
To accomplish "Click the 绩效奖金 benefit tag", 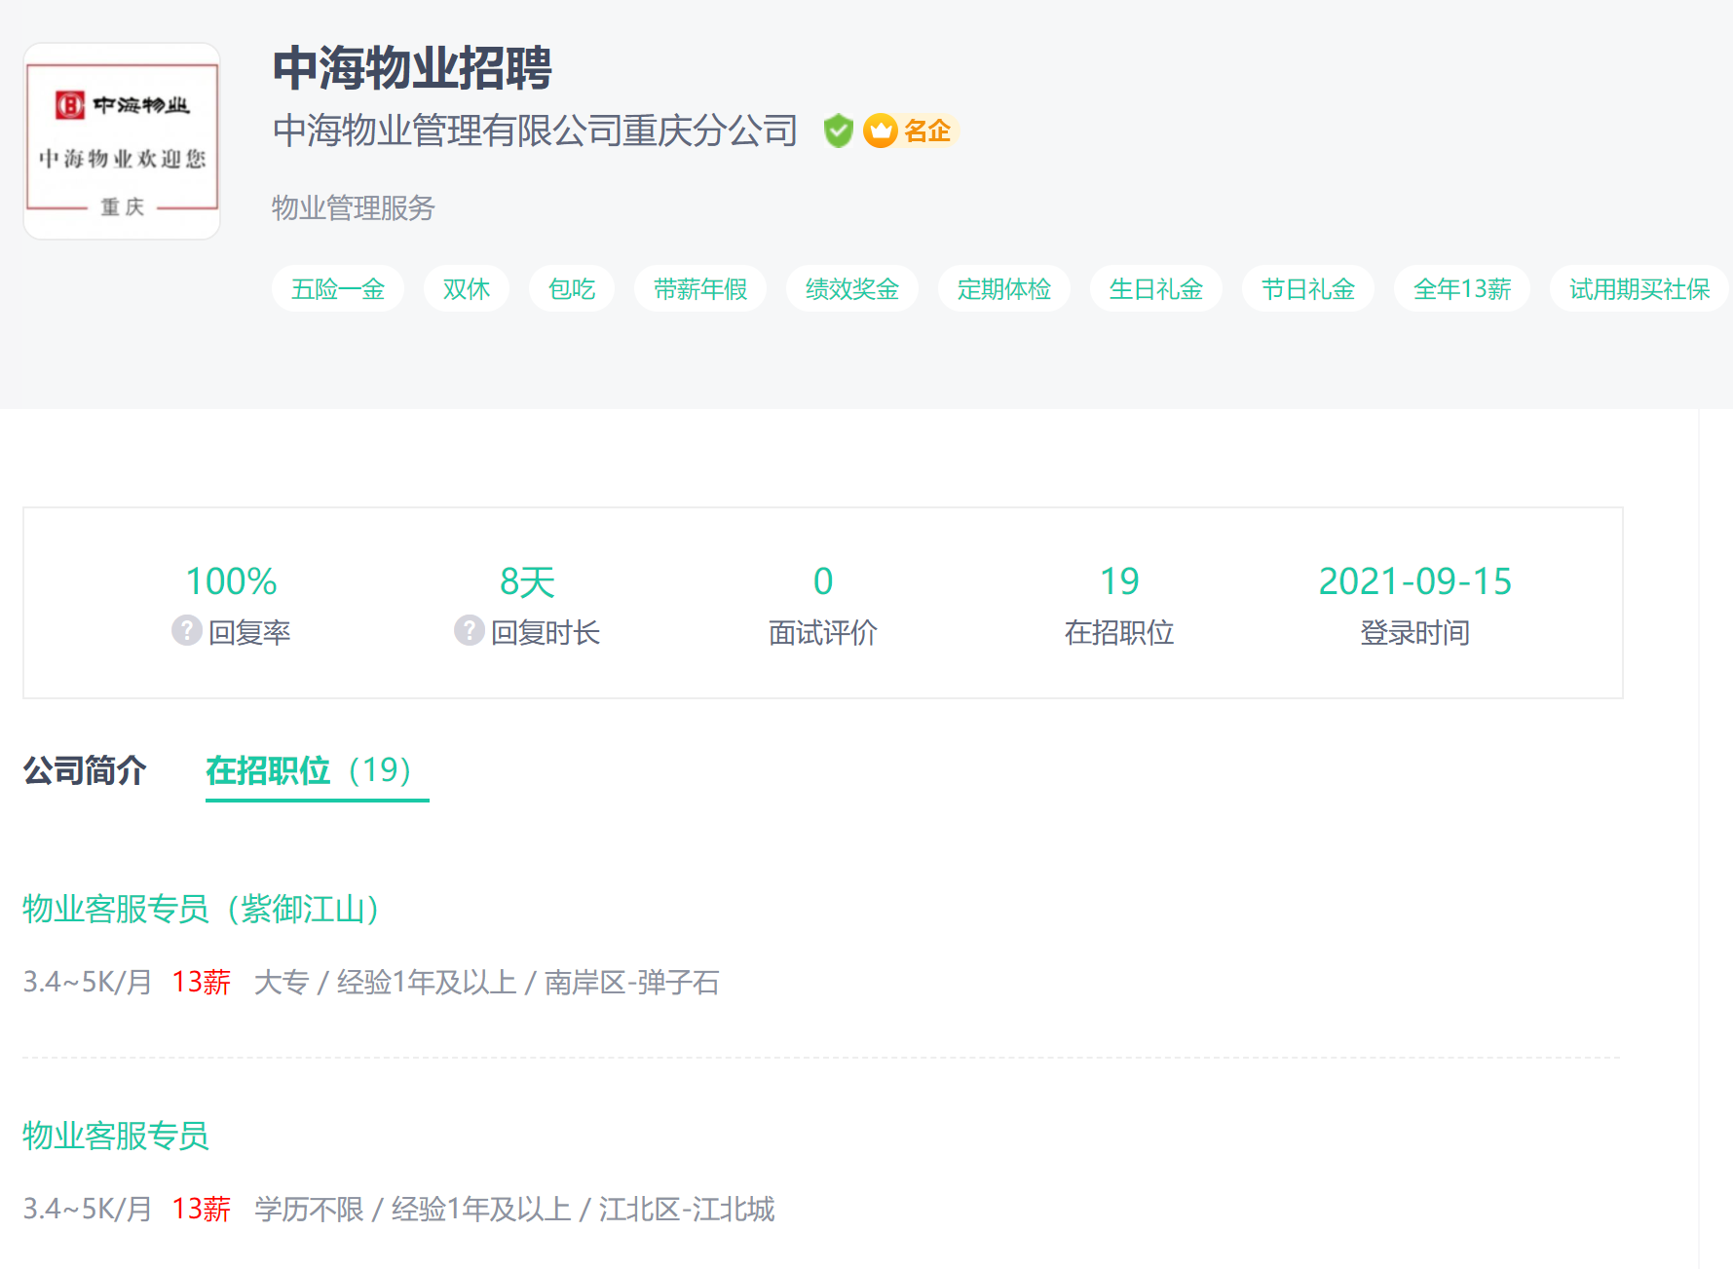I will click(852, 289).
